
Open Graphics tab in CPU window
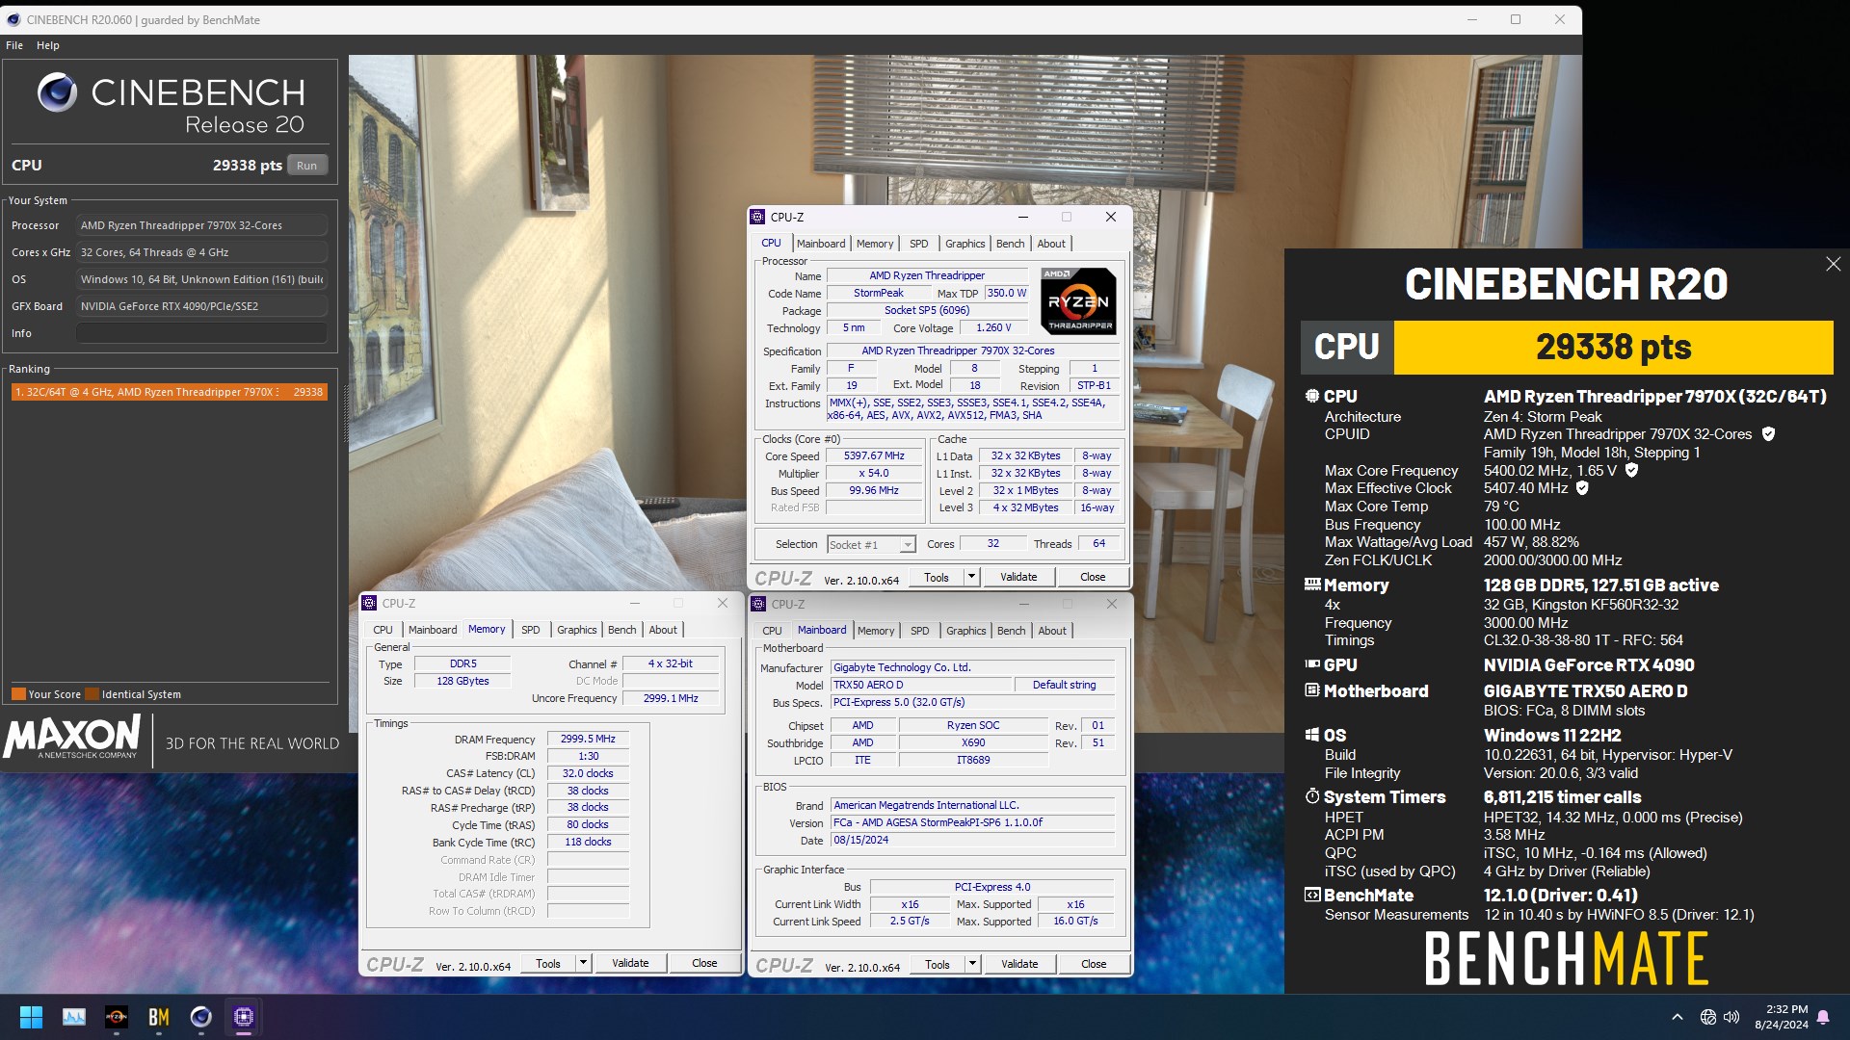pos(965,244)
